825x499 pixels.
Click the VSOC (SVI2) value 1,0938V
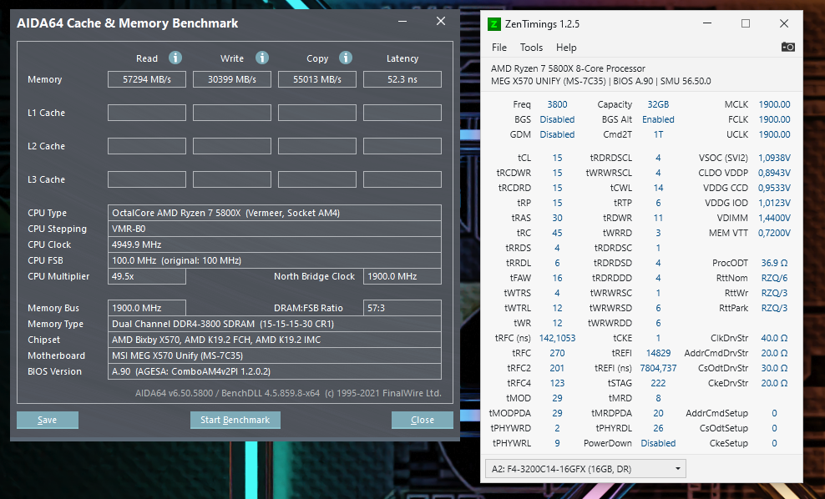(x=775, y=158)
